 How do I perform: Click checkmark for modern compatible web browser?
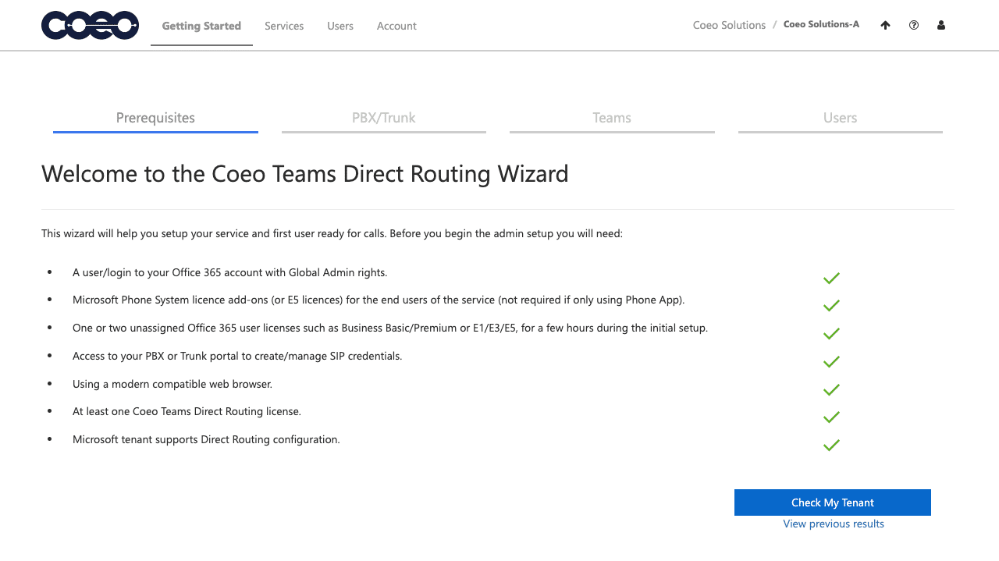pos(831,390)
